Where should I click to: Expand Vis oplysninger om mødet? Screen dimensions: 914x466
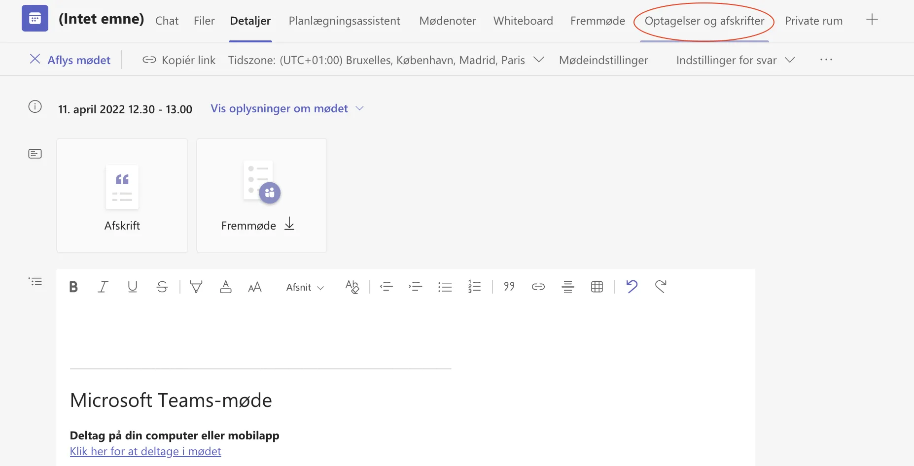[x=287, y=108]
